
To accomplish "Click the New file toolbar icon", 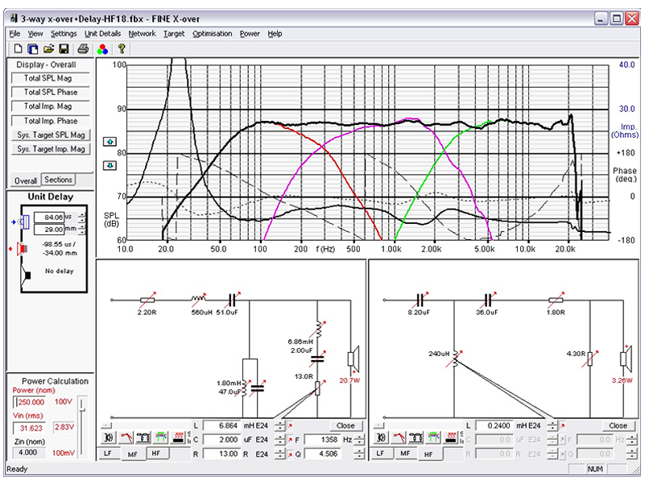I will pos(18,48).
